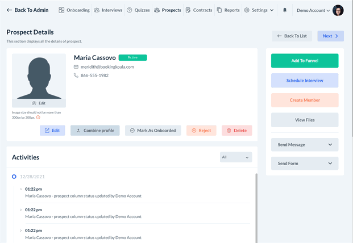Expand the second 01:22 pm activity entry
The width and height of the screenshot is (353, 243).
point(20,210)
